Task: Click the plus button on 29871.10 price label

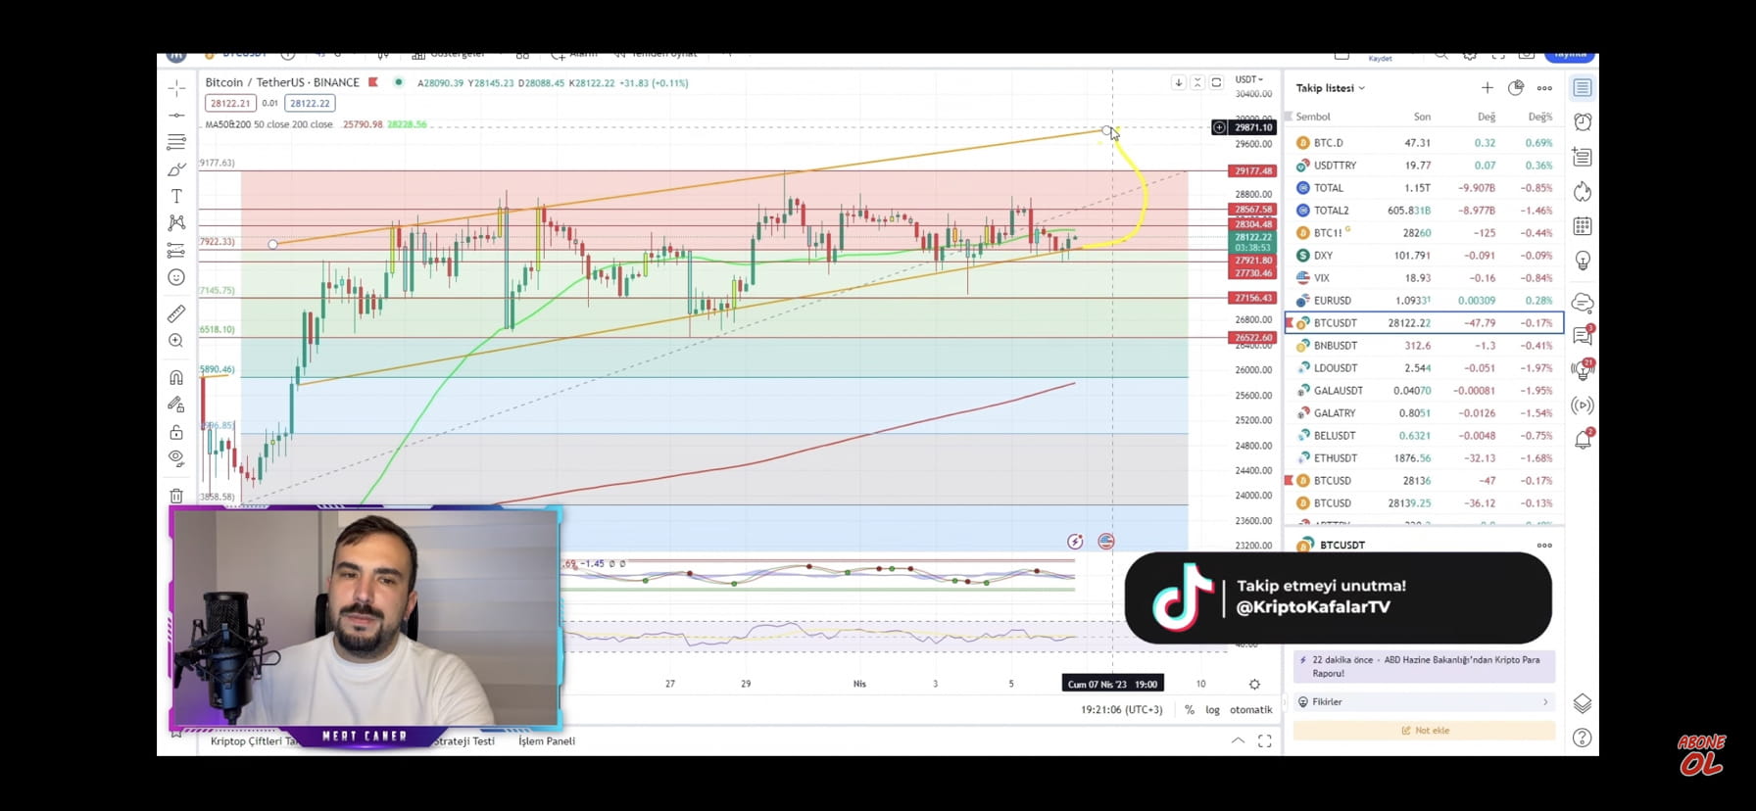Action: pos(1219,127)
